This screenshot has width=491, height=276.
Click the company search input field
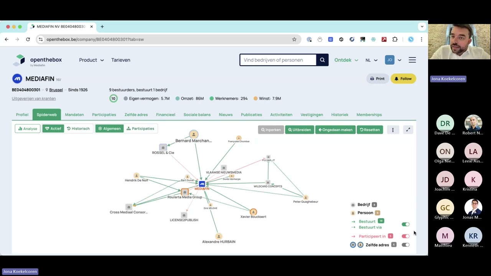coord(278,60)
